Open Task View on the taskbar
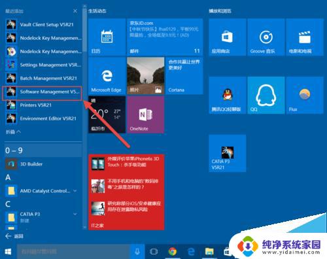 [154, 252]
